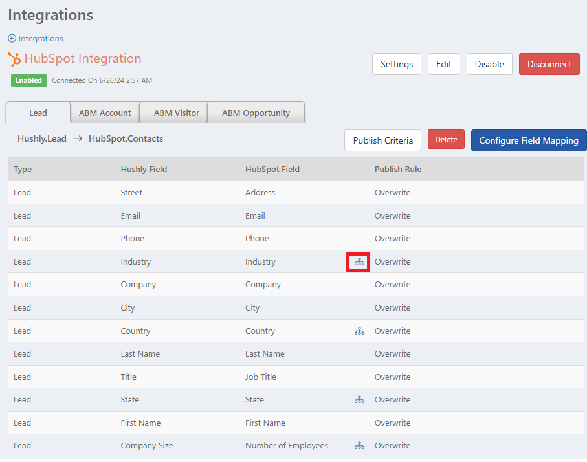This screenshot has height=462, width=587.
Task: Open Publish Criteria
Action: (382, 140)
